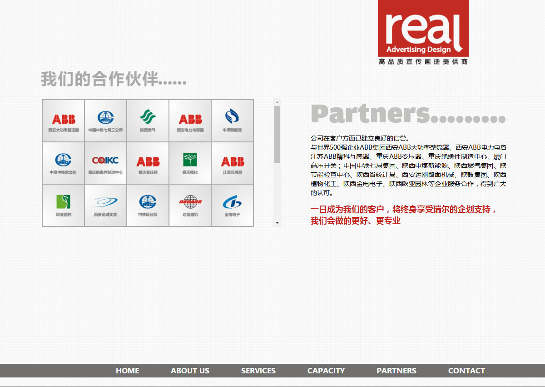The image size is (545, 387).
Task: Click the red Real Advertising Design logo
Action: [423, 28]
